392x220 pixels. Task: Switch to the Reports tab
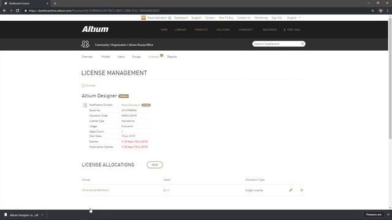(172, 57)
